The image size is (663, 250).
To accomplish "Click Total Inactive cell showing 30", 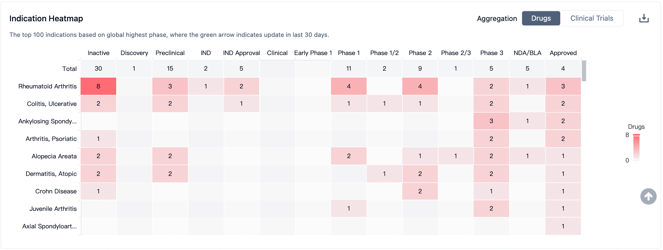I will 98,69.
